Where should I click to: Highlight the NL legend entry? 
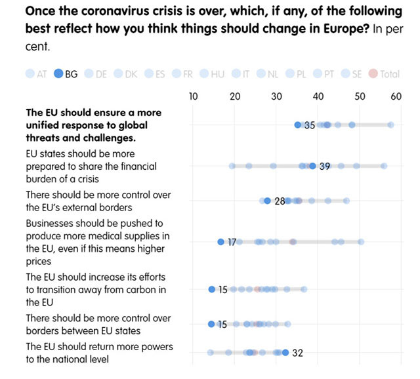tap(267, 74)
